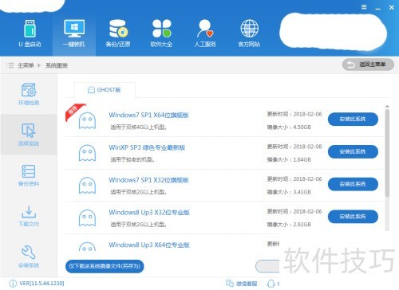
Task: Click ghost icon for Windows7 SP1 X64
Action: pyautogui.click(x=87, y=120)
